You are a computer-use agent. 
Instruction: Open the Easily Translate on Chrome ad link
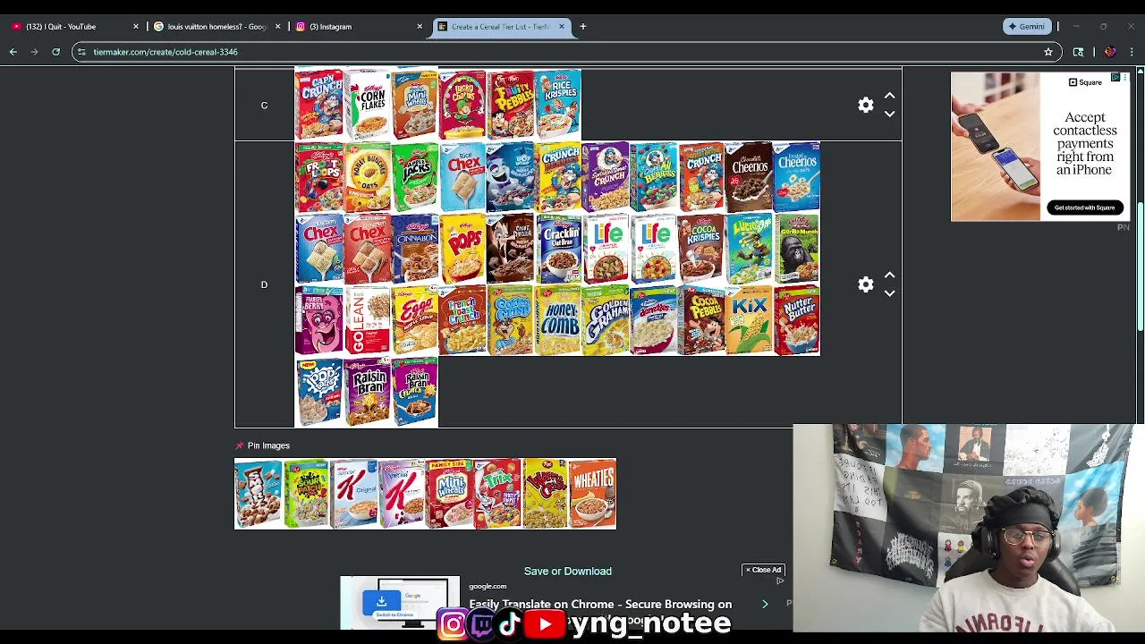[x=600, y=604]
